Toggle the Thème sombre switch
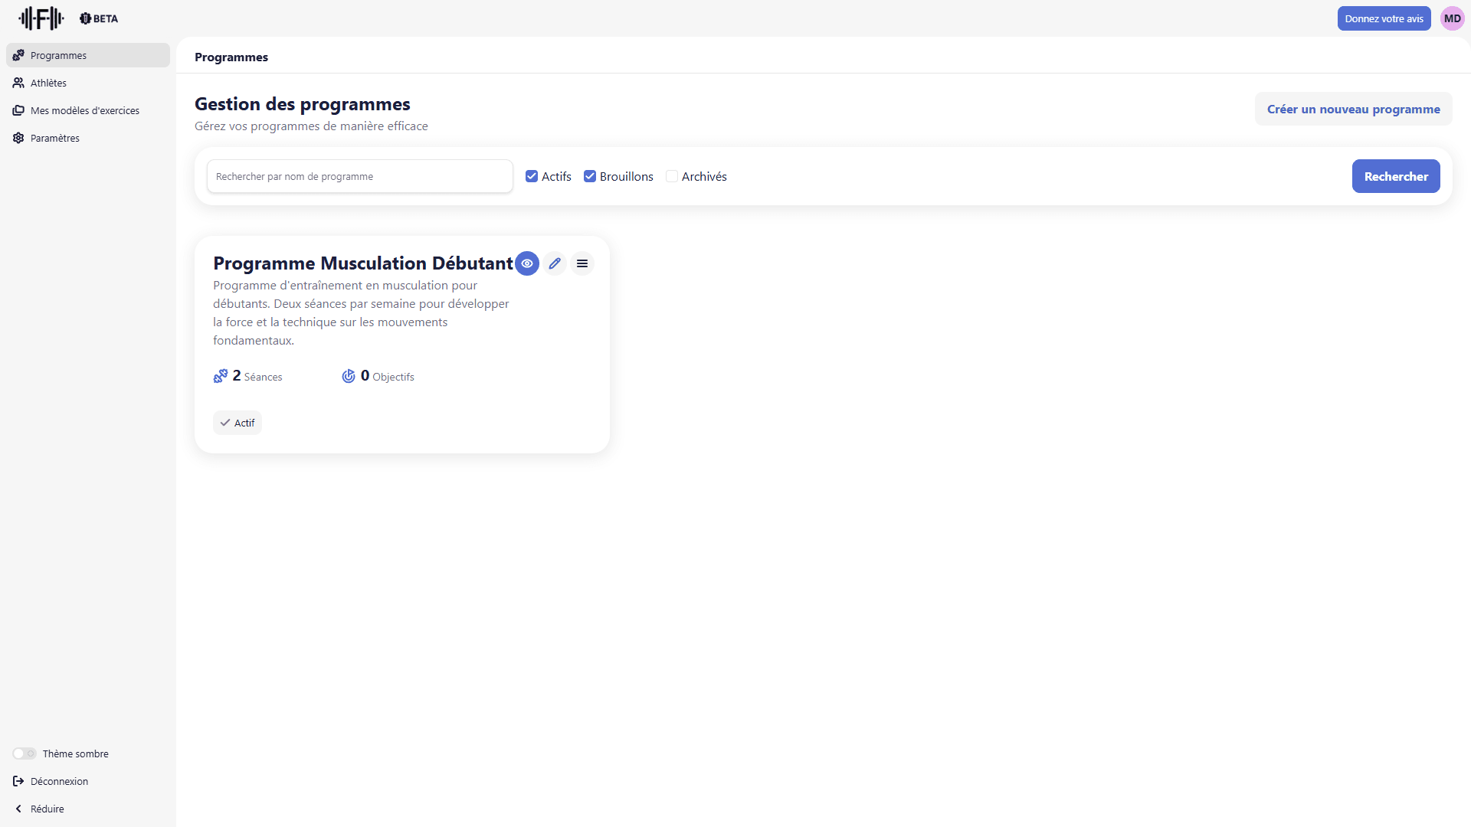1471x827 pixels. tap(25, 753)
